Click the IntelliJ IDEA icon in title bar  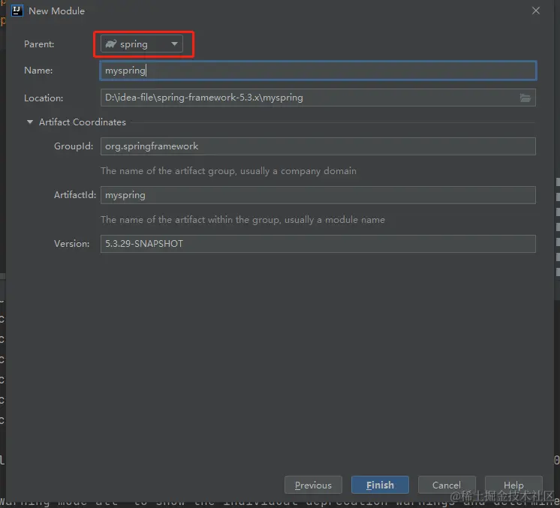(x=17, y=11)
